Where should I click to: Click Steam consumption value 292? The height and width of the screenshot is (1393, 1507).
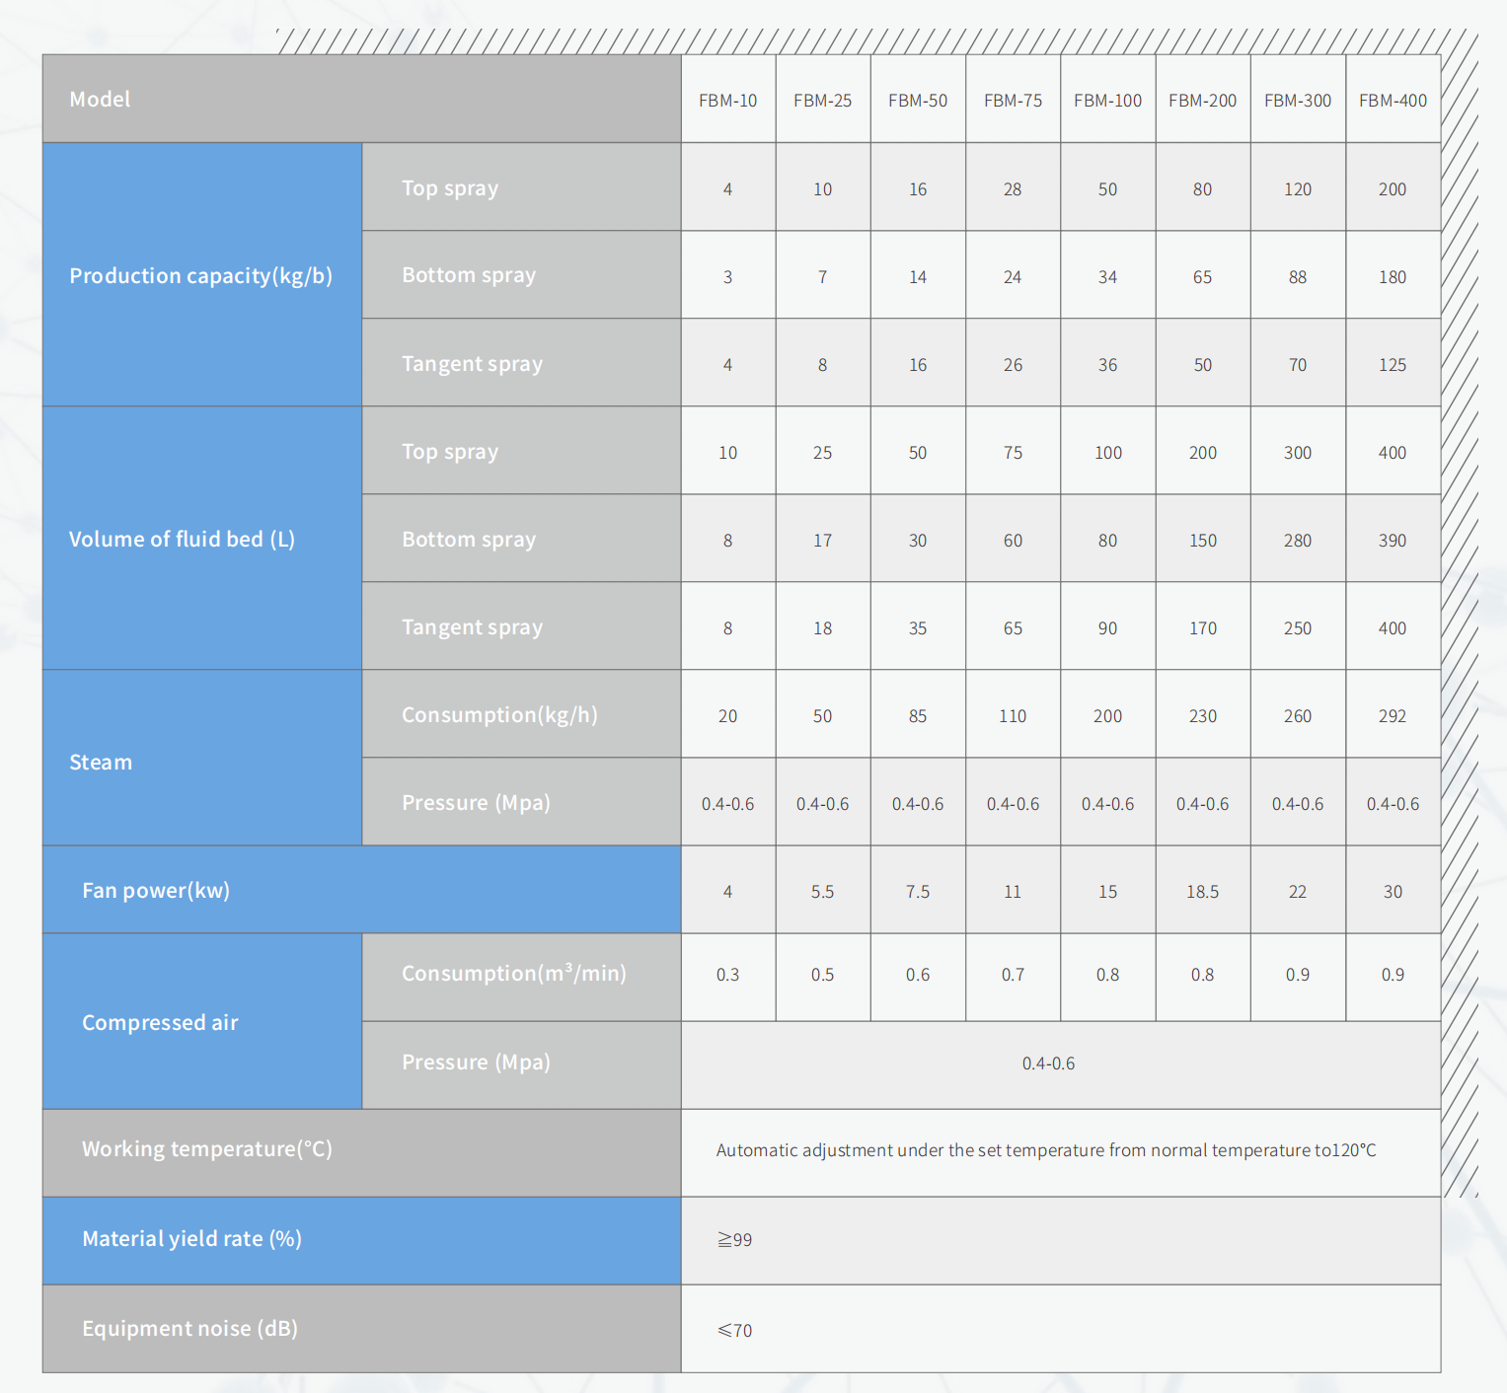click(1393, 715)
